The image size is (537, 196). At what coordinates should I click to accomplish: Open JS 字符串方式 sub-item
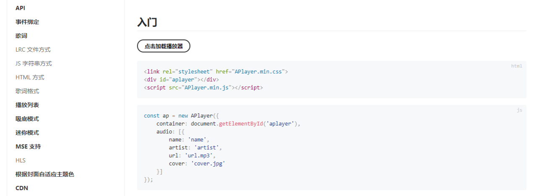click(x=34, y=63)
